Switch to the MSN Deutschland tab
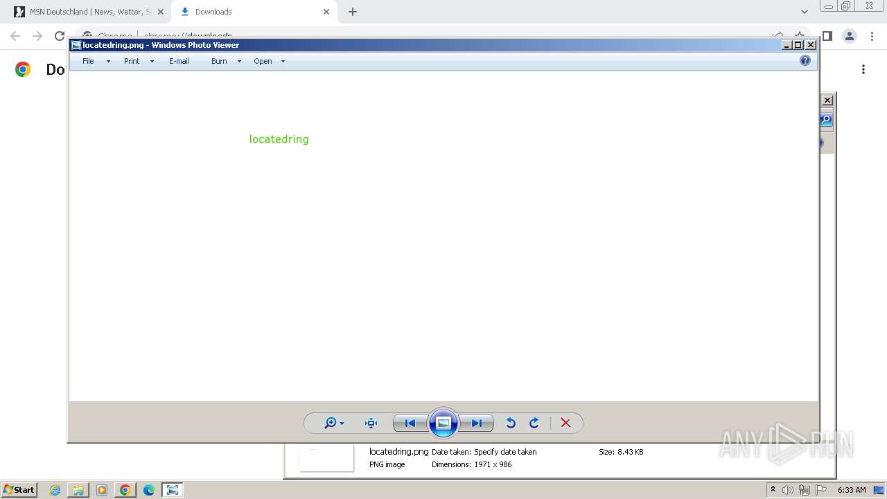The height and width of the screenshot is (499, 887). (x=89, y=12)
